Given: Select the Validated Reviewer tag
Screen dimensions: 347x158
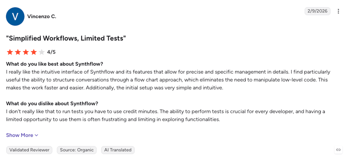Looking at the screenshot, I should [29, 150].
